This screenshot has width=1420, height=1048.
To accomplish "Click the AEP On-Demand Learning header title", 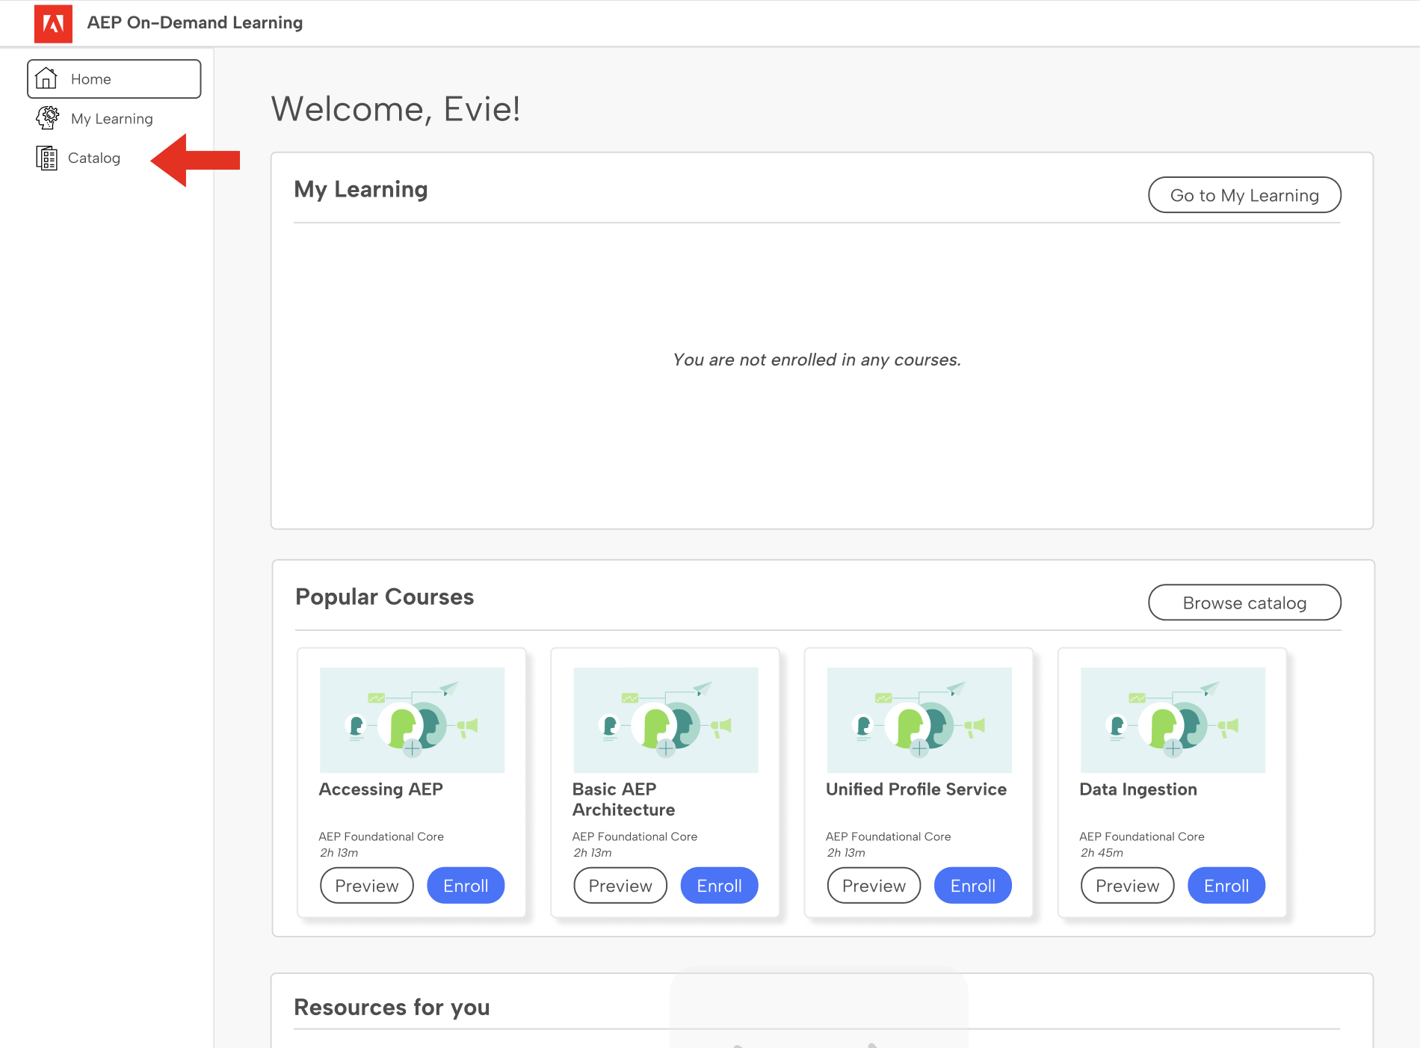I will click(x=195, y=22).
